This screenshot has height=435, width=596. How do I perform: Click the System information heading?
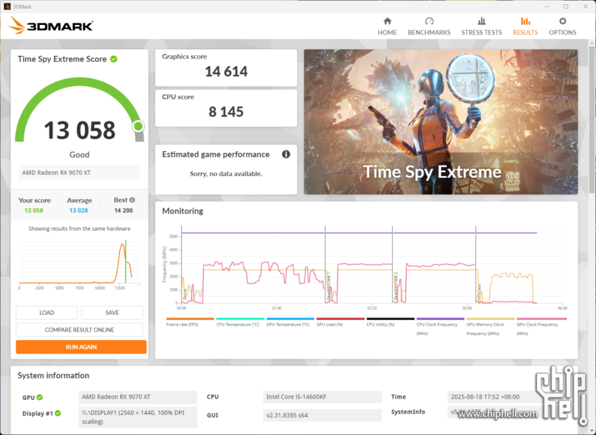point(54,375)
